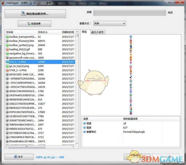
Task: Click the right arrow of horizontal scrollbar
Action: point(73,147)
